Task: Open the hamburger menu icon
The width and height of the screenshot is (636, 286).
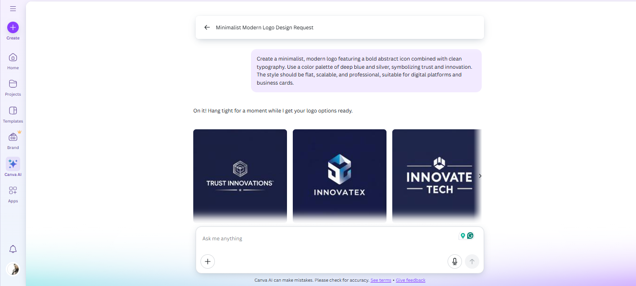Action: [x=13, y=9]
